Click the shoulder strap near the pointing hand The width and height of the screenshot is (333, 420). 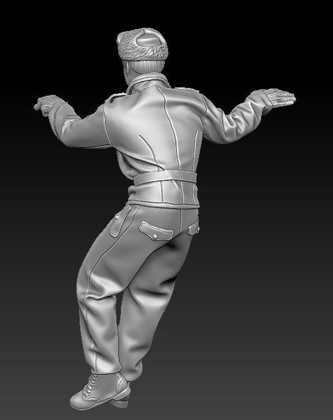point(116,98)
